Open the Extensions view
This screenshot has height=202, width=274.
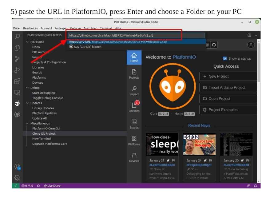[x=17, y=81]
